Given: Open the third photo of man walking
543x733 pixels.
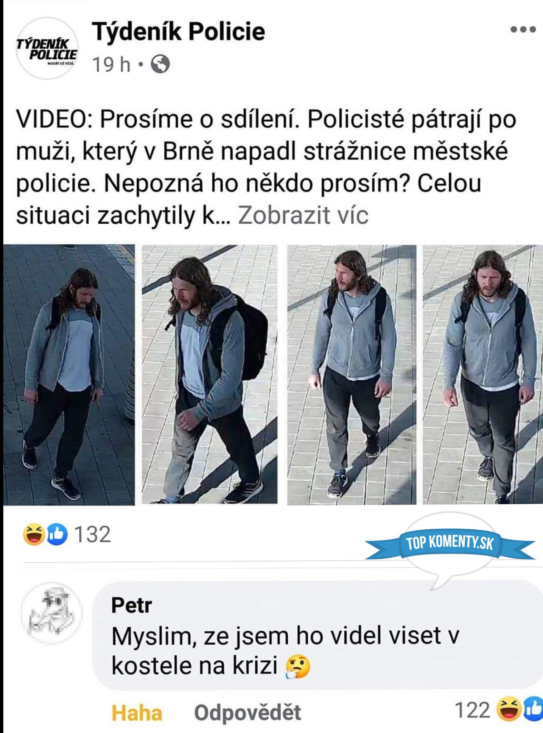Looking at the screenshot, I should pos(352,375).
